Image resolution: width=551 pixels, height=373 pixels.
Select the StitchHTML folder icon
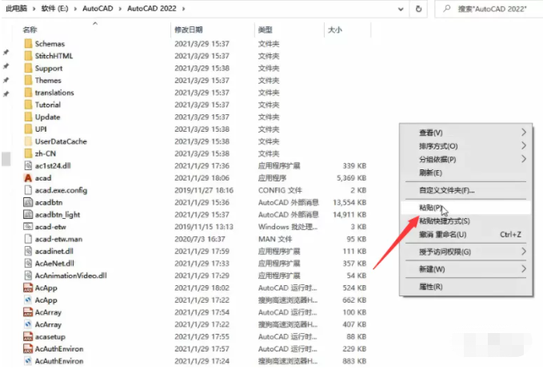point(28,56)
